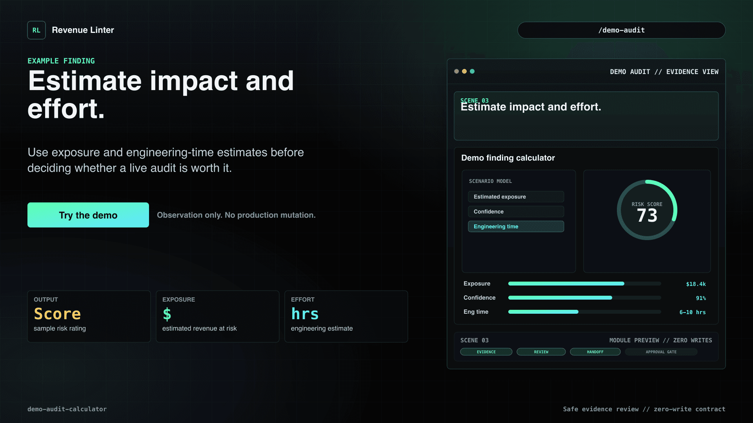Viewport: 753px width, 423px height.
Task: Click the Demo finding calculator heading
Action: (508, 158)
